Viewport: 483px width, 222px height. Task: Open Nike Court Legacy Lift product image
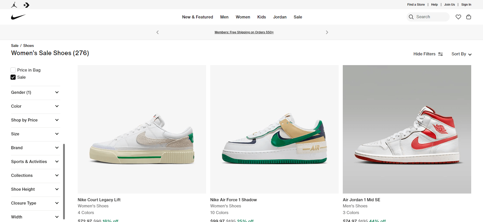(142, 129)
